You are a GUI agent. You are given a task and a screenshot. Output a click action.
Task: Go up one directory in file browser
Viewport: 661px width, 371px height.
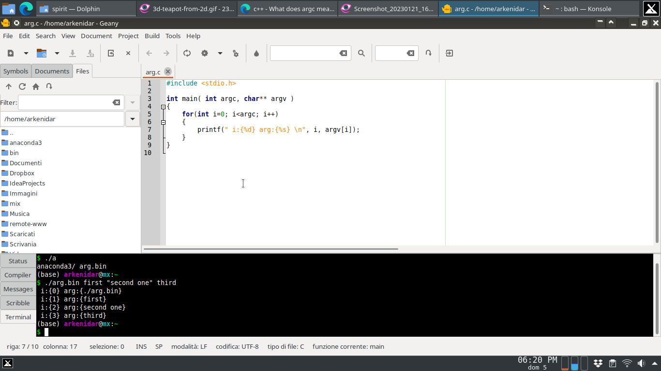(x=9, y=86)
